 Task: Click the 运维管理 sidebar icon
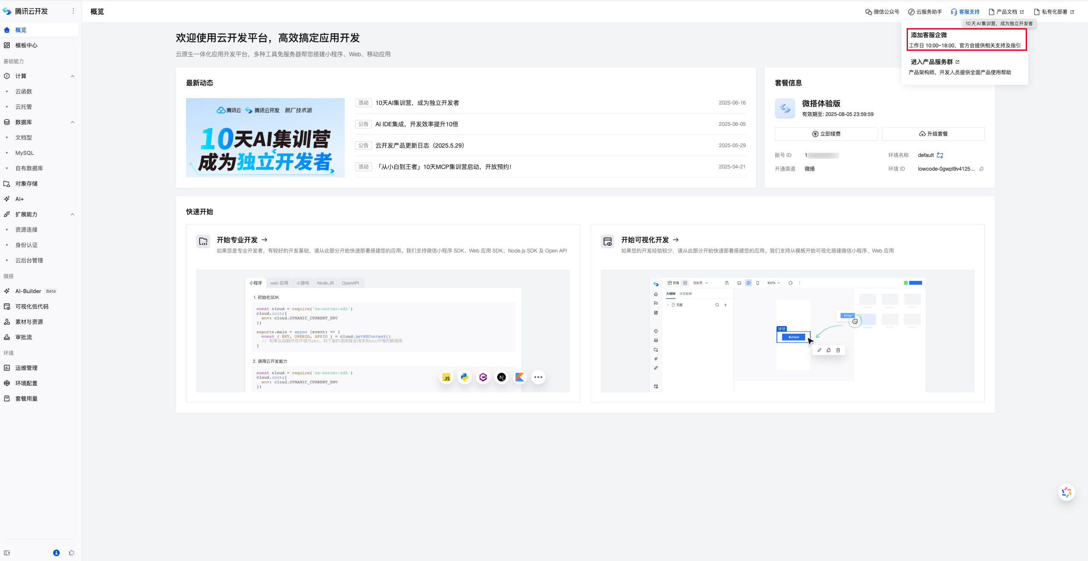pyautogui.click(x=7, y=368)
